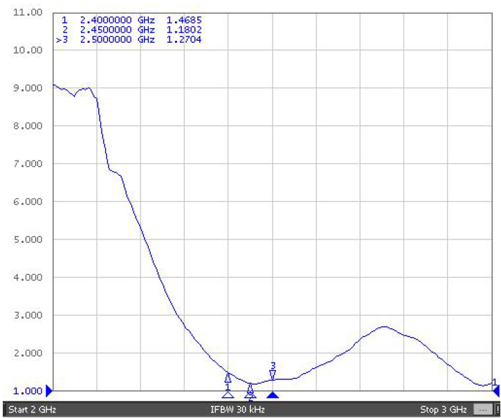
Task: Click the right edge reference position arrow
Action: click(495, 390)
